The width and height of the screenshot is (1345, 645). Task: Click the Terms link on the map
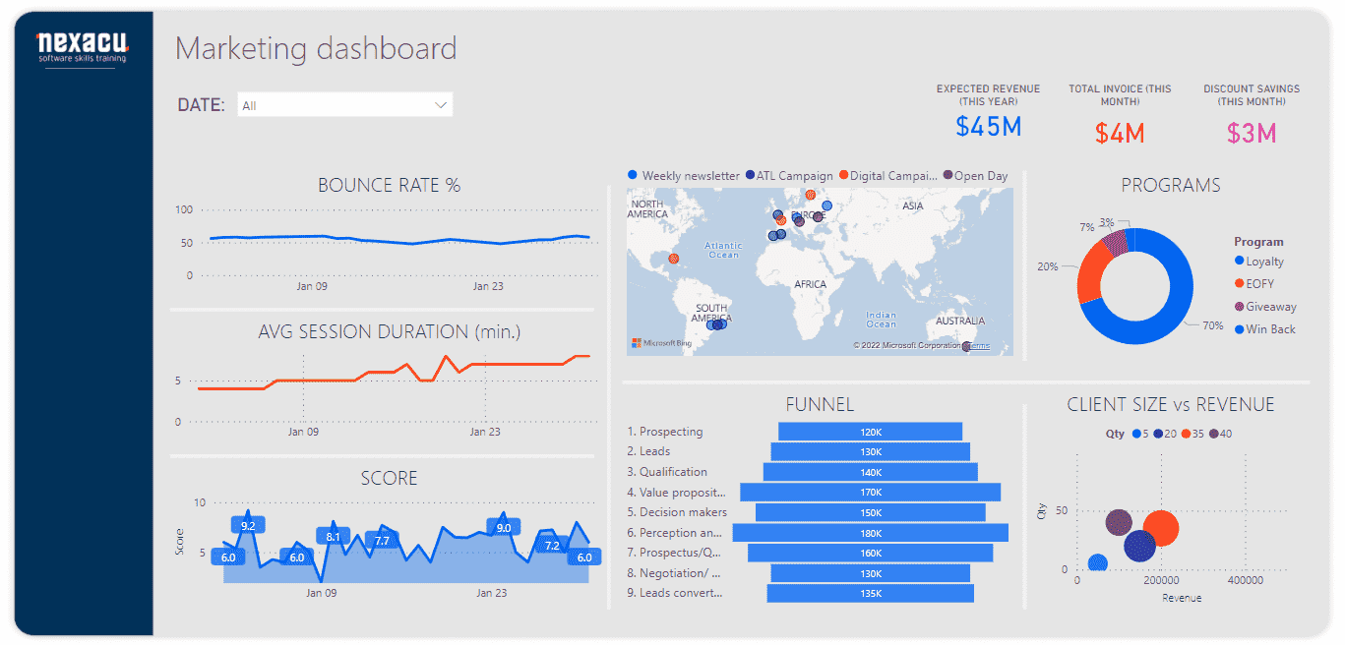[979, 346]
